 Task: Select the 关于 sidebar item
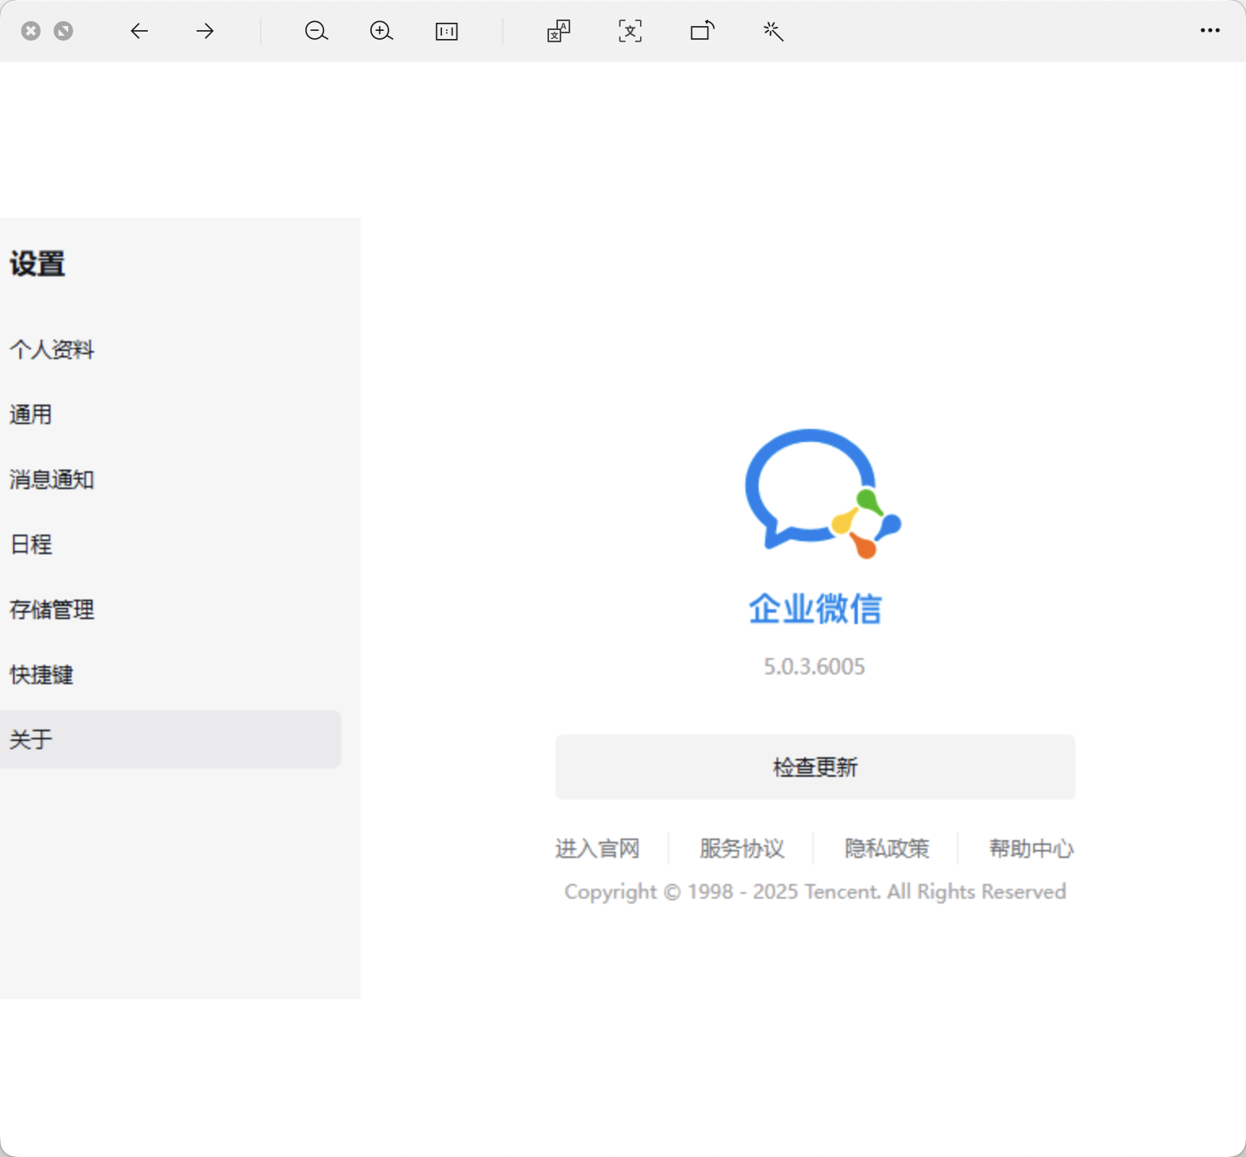(171, 739)
